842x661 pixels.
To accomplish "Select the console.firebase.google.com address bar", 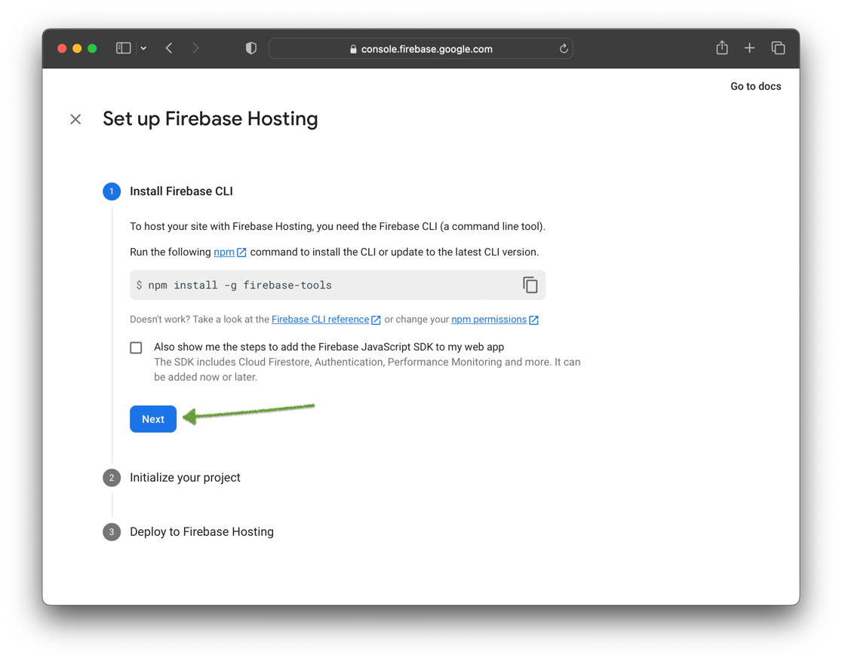I will [x=421, y=49].
